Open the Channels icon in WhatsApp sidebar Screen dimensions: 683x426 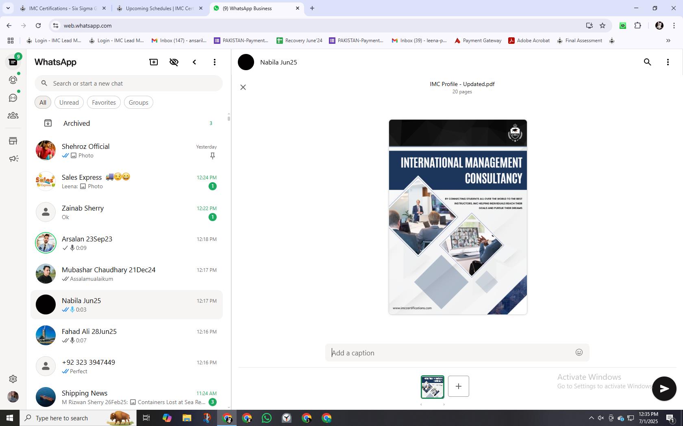tap(13, 98)
